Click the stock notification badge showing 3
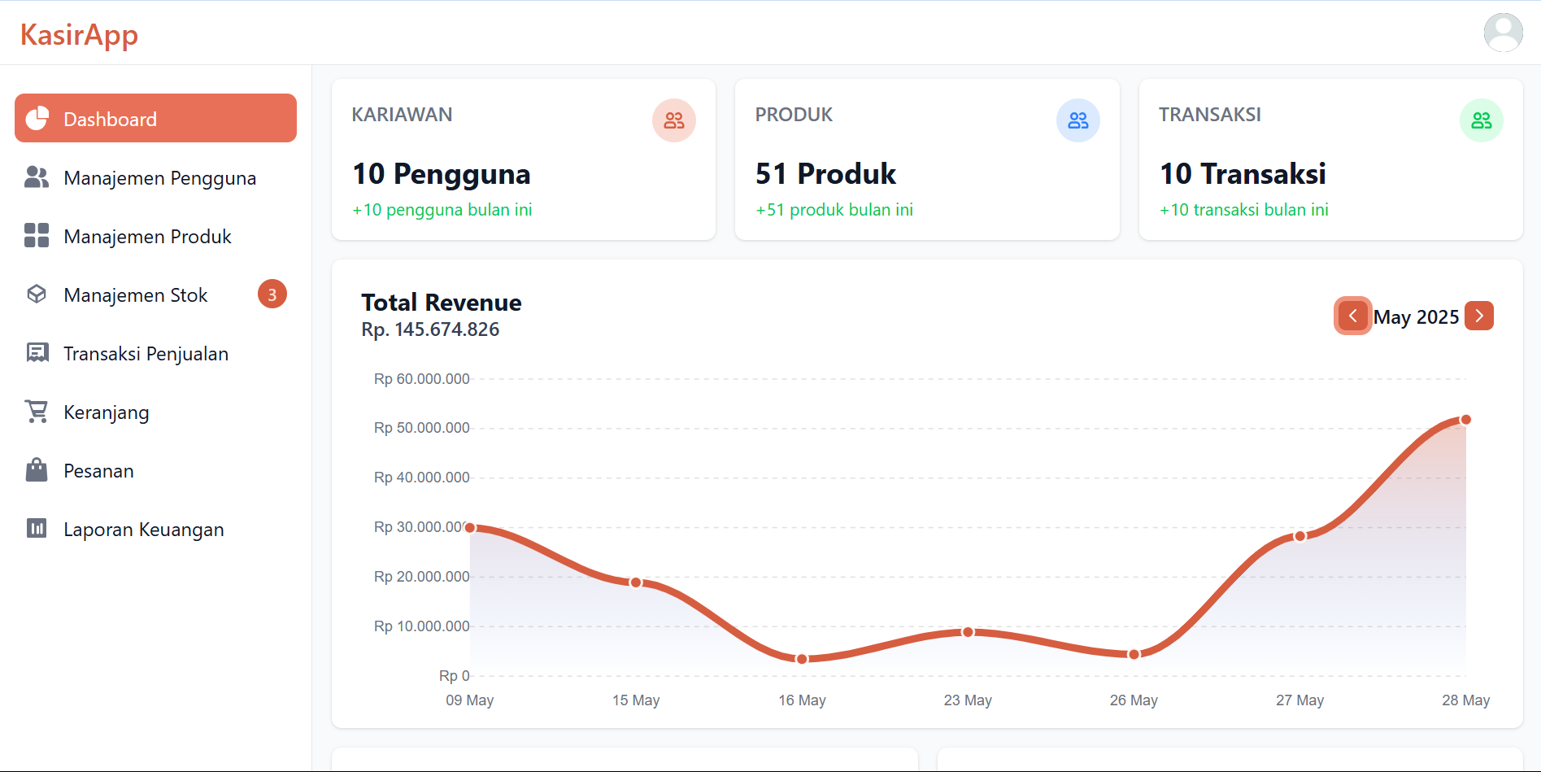Viewport: 1541px width, 772px height. (272, 294)
